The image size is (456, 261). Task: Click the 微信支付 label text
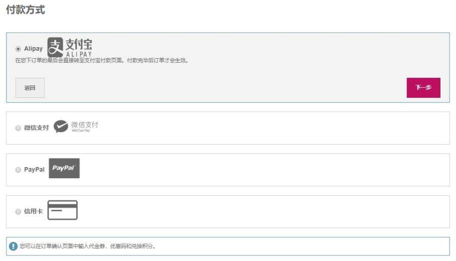[37, 127]
